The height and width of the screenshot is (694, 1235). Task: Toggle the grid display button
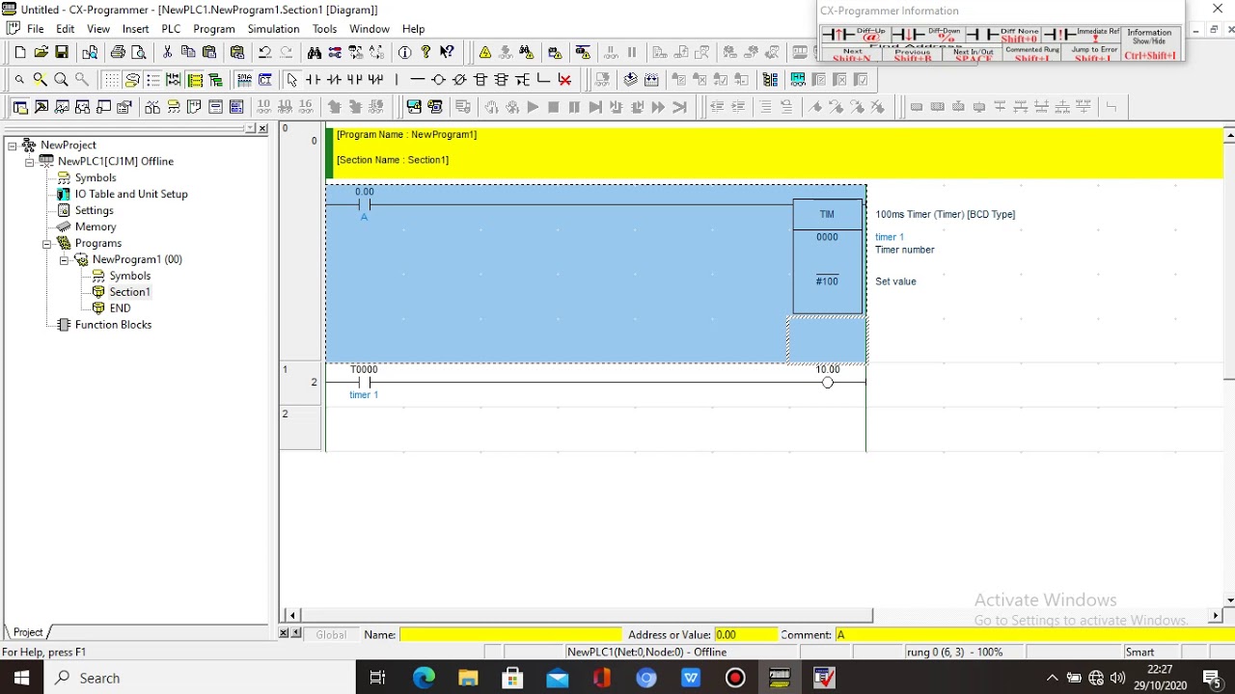point(111,79)
